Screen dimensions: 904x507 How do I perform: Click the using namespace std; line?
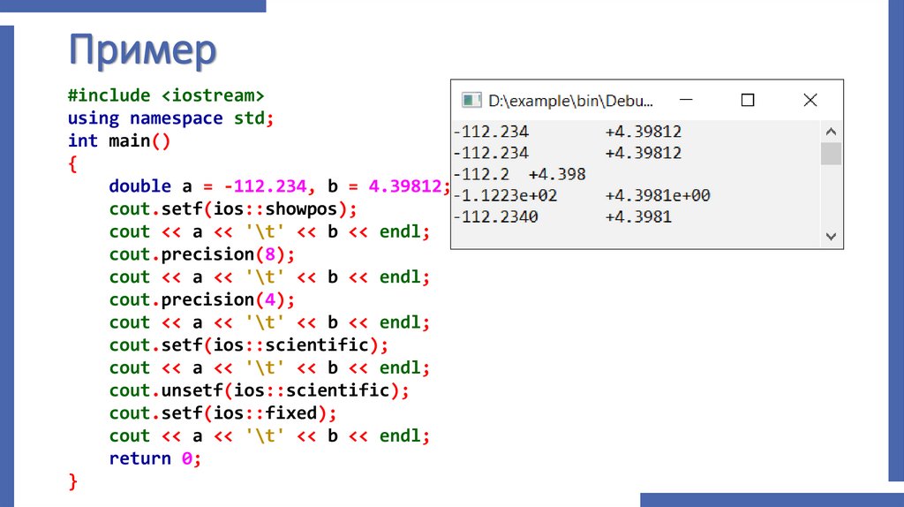[170, 118]
